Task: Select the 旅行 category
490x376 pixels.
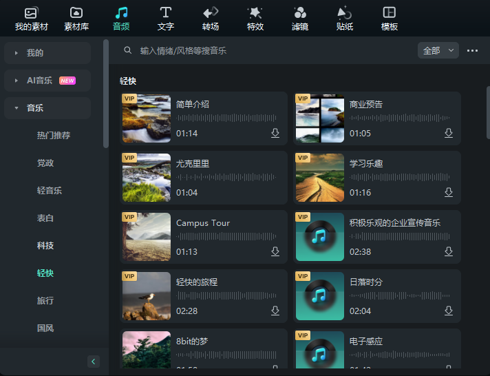Action: (45, 301)
